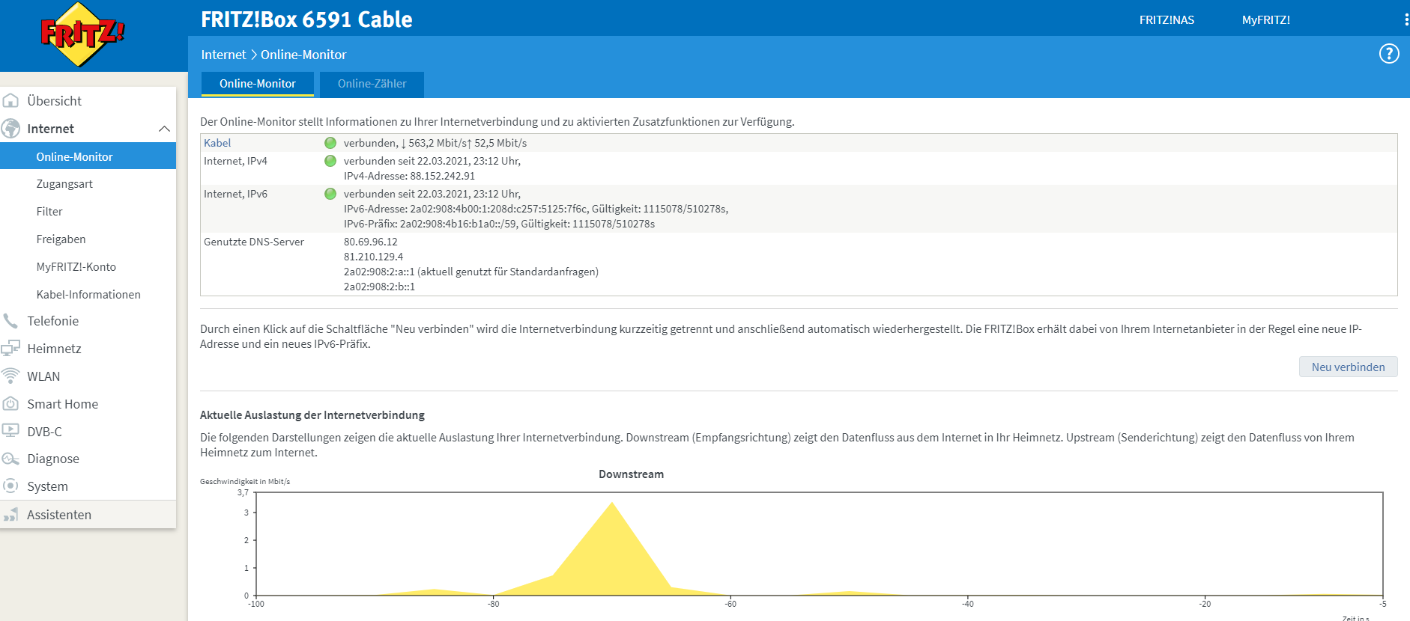The height and width of the screenshot is (621, 1410).
Task: Open the Kabel link in status table
Action: point(217,143)
